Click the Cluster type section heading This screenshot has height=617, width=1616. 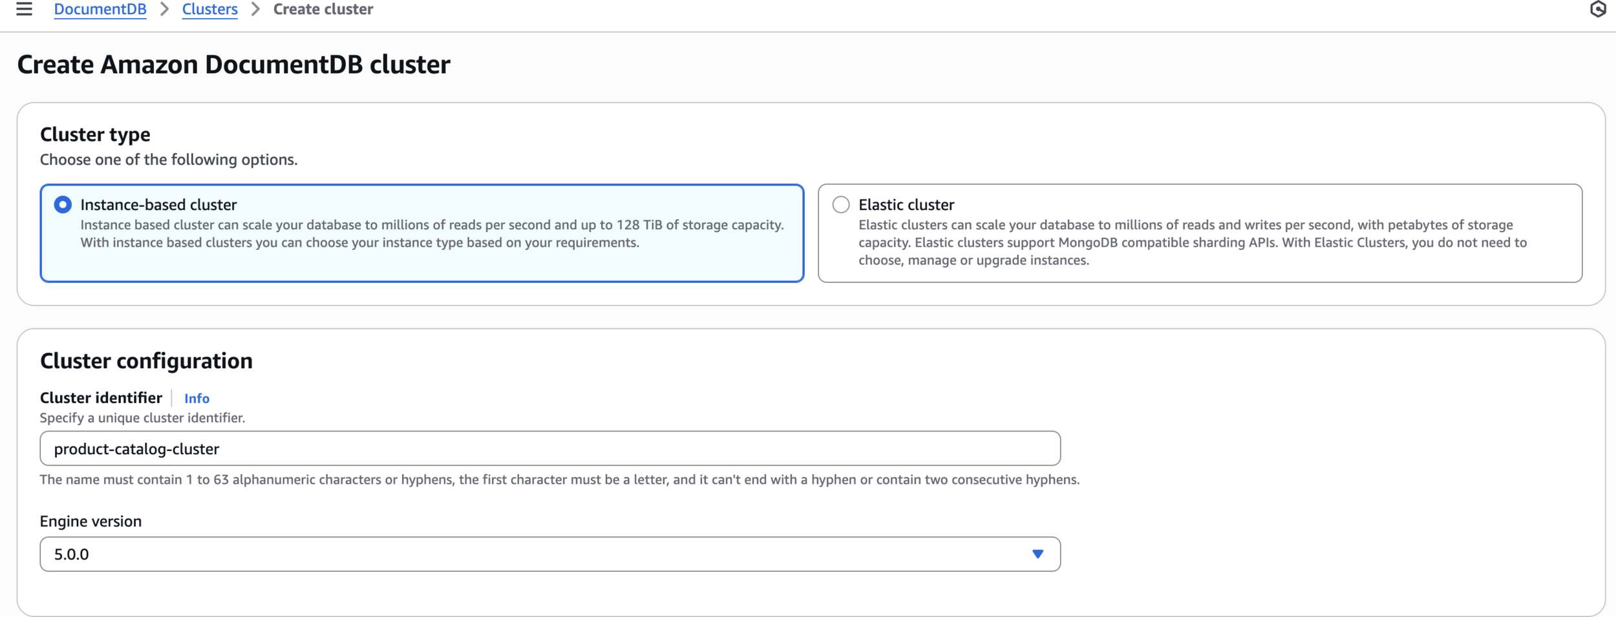95,134
